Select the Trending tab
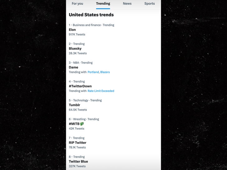This screenshot has width=227, height=170. point(103,4)
